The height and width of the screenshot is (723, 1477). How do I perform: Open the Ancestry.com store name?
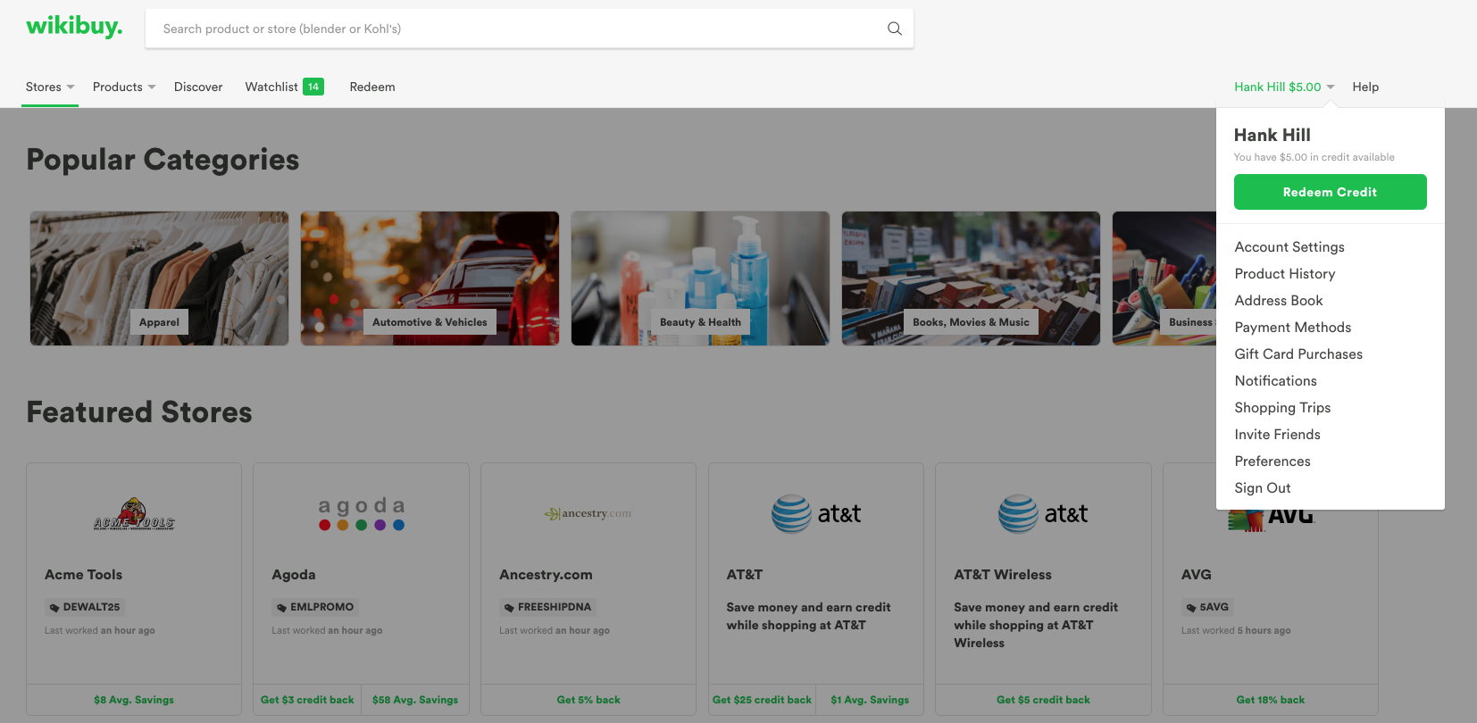[546, 575]
